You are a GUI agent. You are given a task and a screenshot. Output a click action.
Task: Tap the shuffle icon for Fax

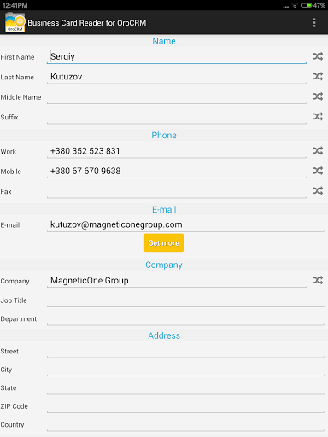click(x=318, y=190)
